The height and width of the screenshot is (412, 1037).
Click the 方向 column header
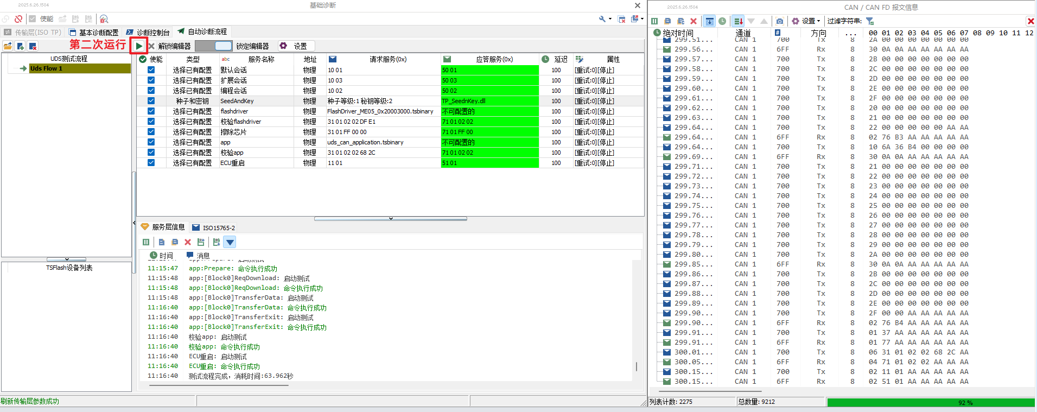tap(818, 33)
